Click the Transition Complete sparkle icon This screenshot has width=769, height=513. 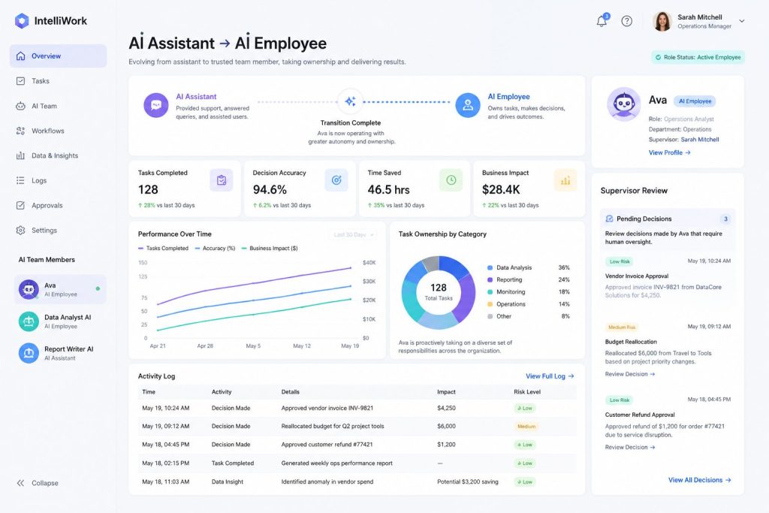[350, 101]
